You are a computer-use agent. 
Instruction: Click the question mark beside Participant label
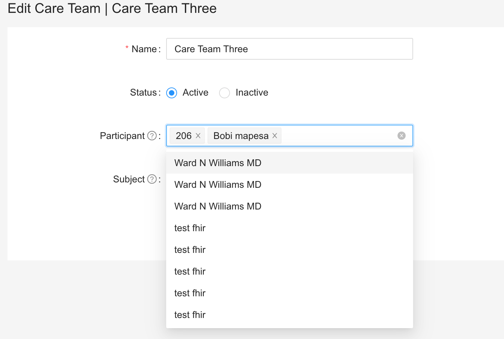point(152,136)
